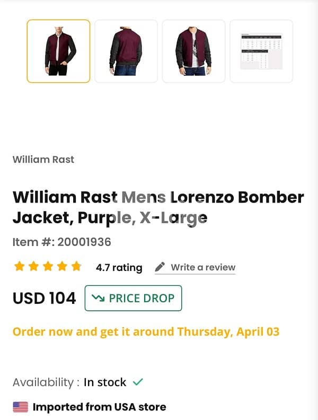Show the back view jacket thumbnail
This screenshot has height=420, width=318.
126,51
